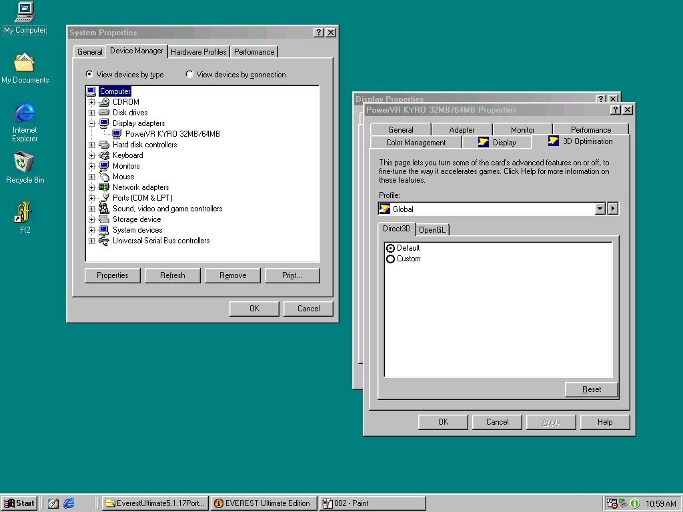The height and width of the screenshot is (512, 683).
Task: Expand the Network adapters node
Action: tap(91, 187)
